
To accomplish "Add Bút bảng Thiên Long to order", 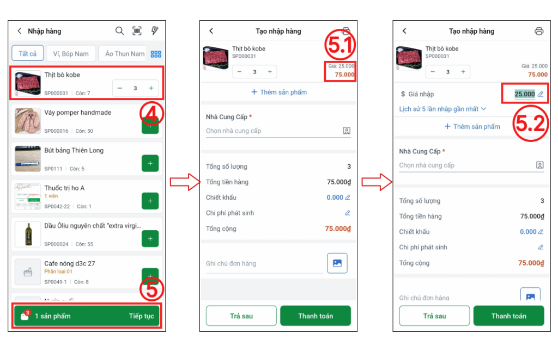I will tap(150, 163).
